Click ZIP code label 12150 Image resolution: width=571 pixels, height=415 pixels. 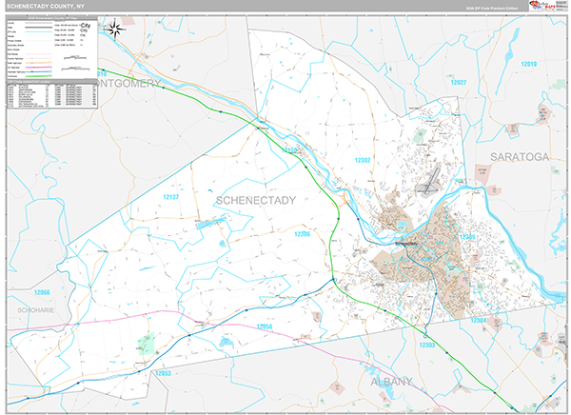[x=290, y=150]
